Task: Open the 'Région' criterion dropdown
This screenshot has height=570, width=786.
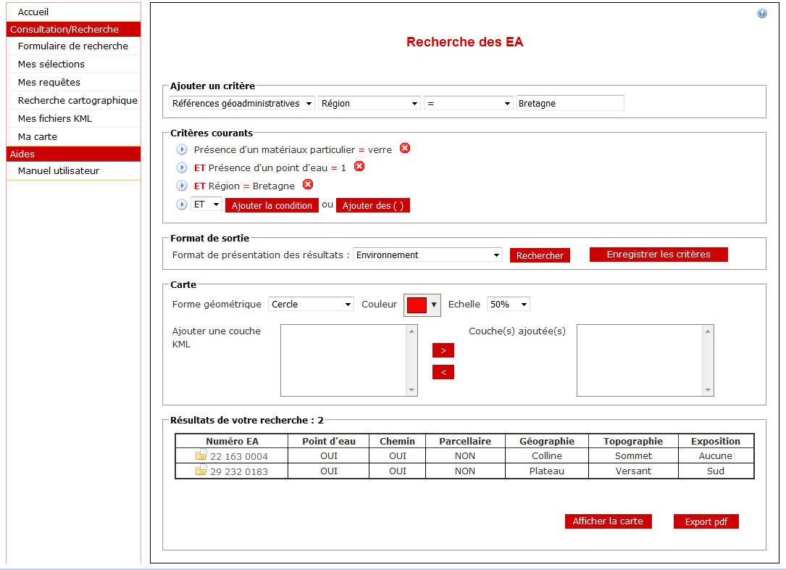Action: pyautogui.click(x=369, y=104)
